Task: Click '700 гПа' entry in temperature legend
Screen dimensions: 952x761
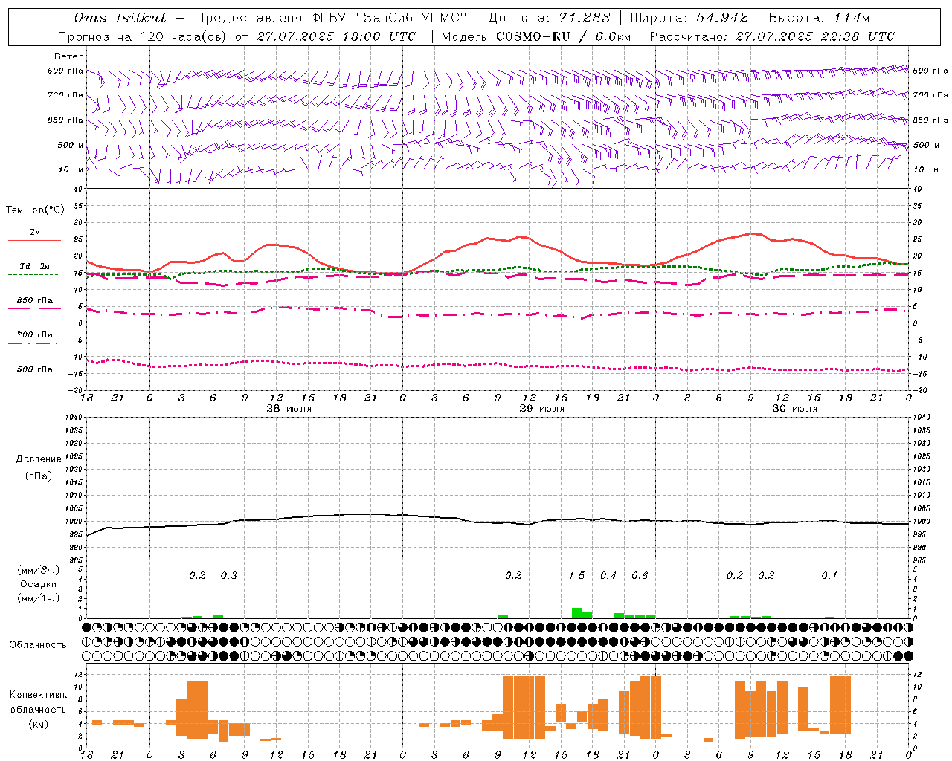Action: 34,335
